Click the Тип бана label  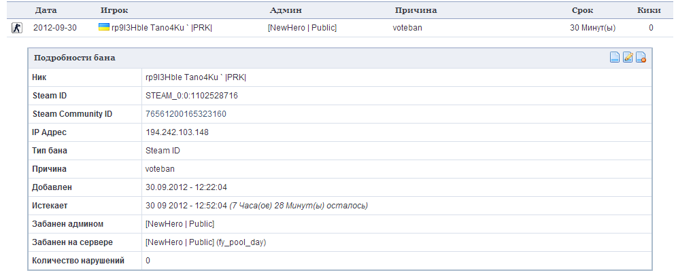pyautogui.click(x=50, y=151)
